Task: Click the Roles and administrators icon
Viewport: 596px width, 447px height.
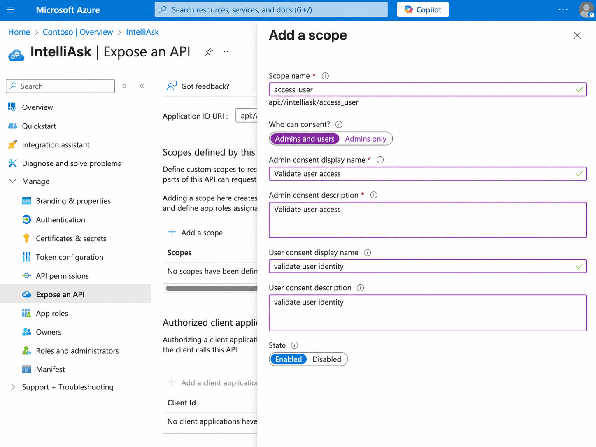Action: (x=27, y=351)
